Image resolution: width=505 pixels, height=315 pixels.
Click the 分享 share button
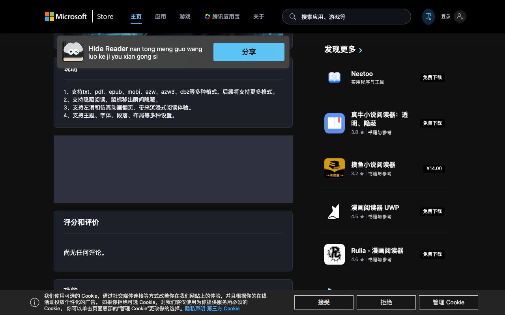[249, 52]
